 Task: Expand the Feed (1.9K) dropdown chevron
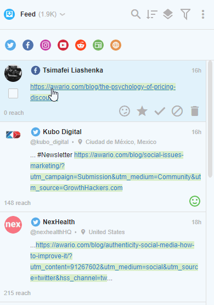(63, 14)
